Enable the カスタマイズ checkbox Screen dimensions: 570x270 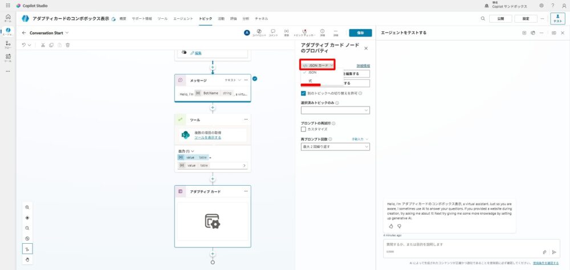point(303,129)
